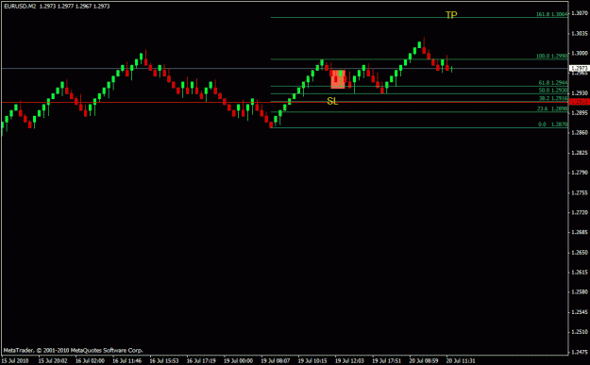Click price scale value 1.2825
The height and width of the screenshot is (365, 590).
click(x=580, y=153)
